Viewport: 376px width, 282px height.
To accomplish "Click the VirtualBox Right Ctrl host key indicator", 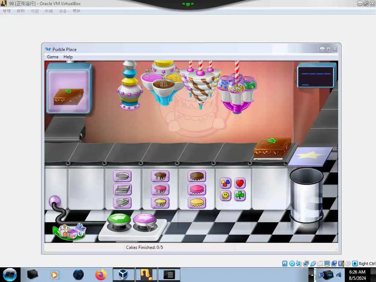I will [367, 264].
